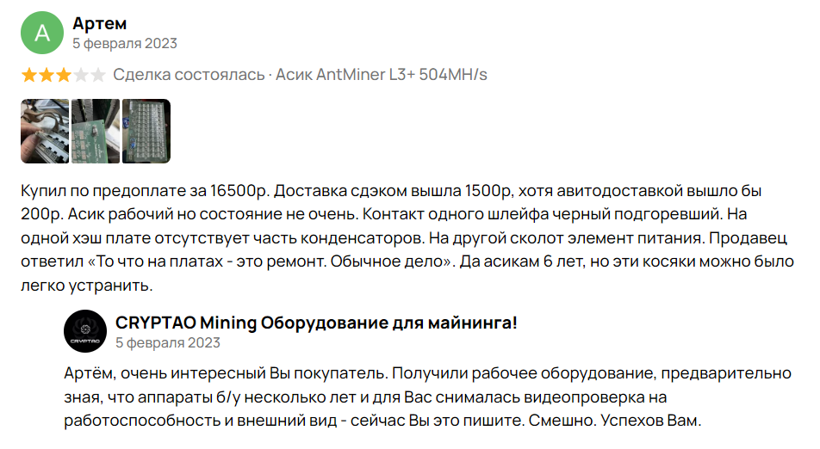Click Артем's green letter avatar
Viewport: 820px width, 449px height.
41,33
